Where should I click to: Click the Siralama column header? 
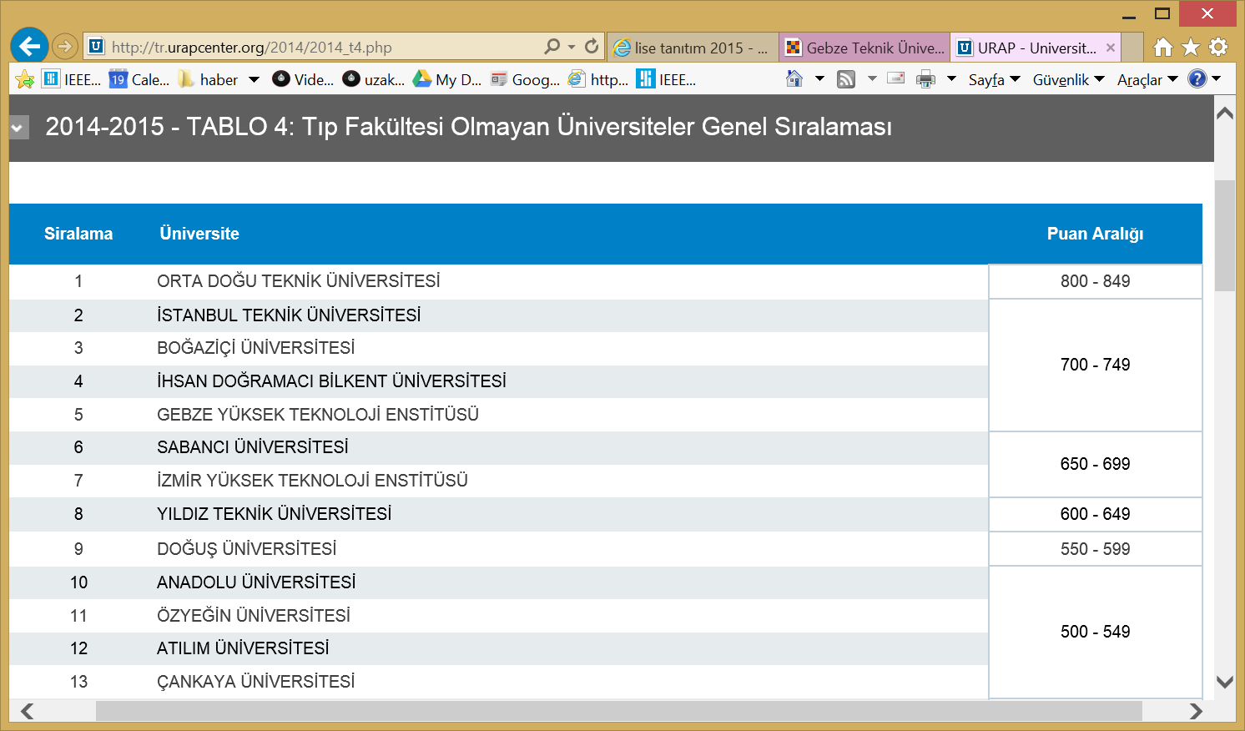click(78, 234)
